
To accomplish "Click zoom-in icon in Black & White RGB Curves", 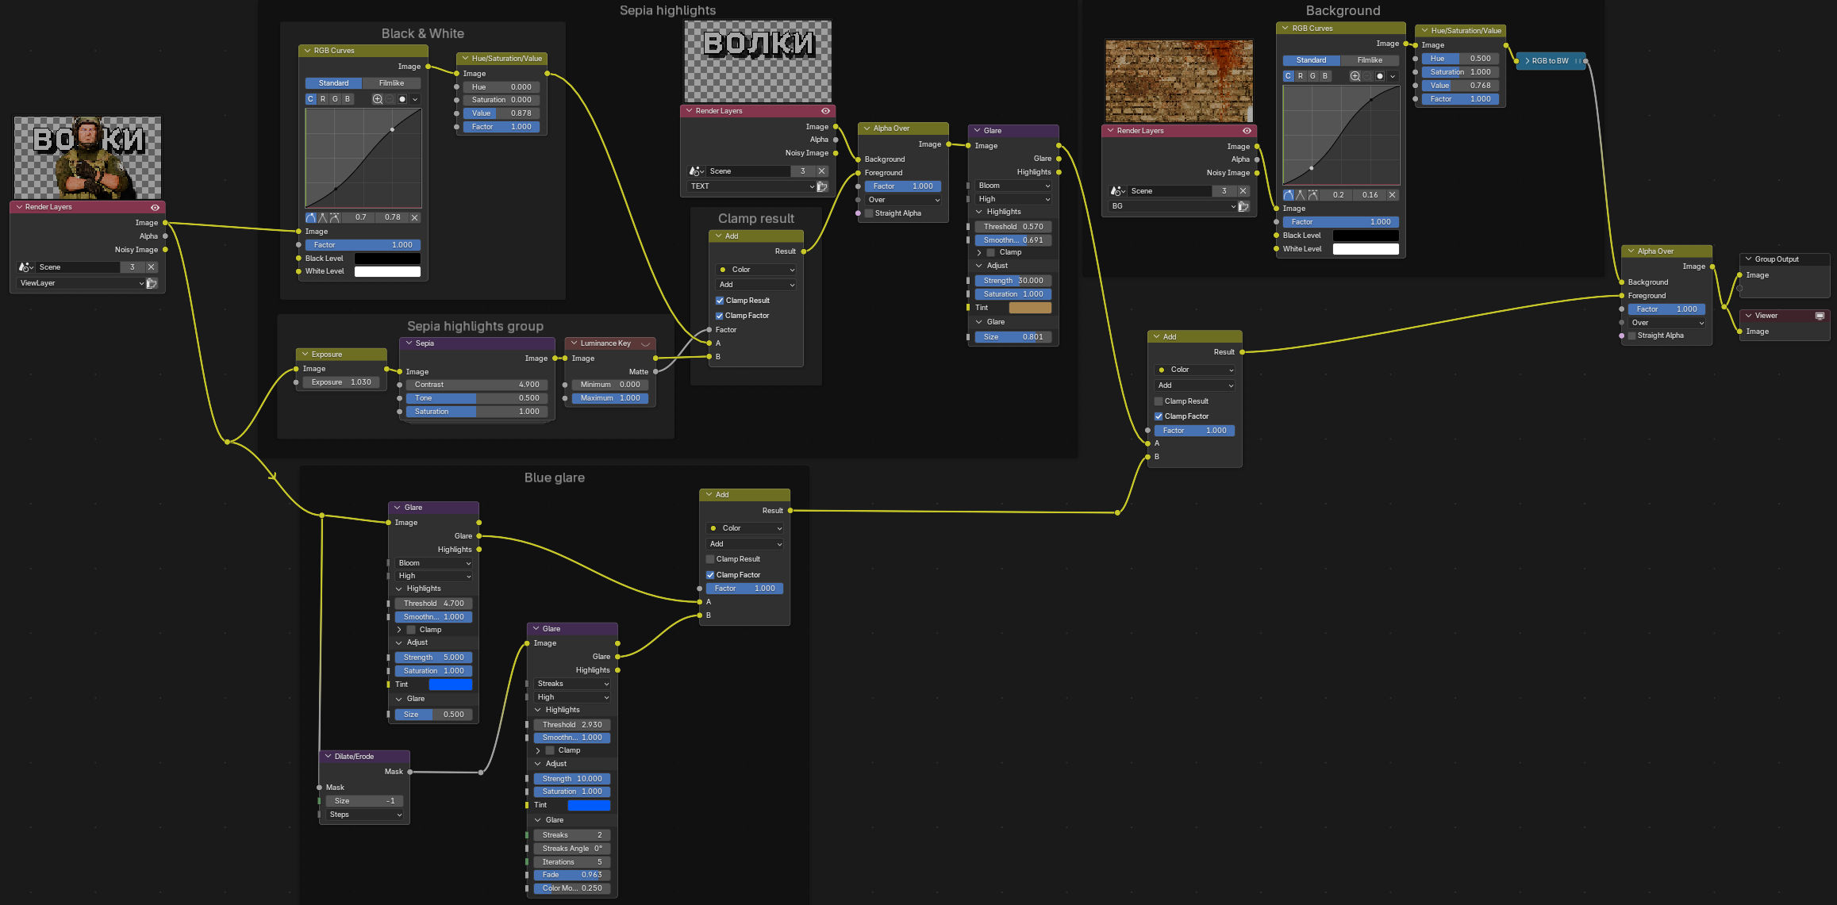I will [378, 99].
